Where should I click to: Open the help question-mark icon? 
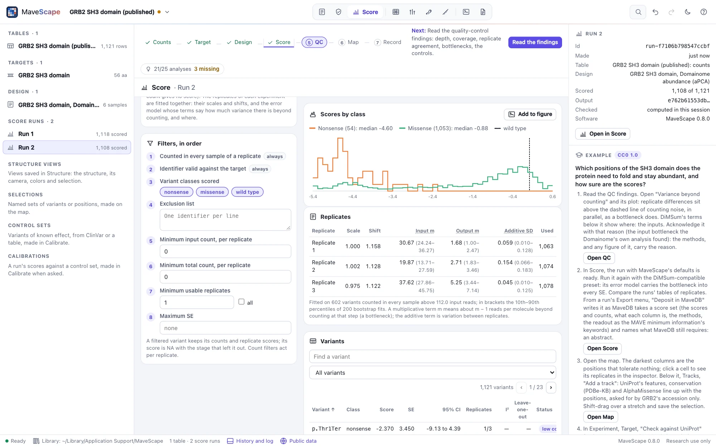click(x=703, y=12)
